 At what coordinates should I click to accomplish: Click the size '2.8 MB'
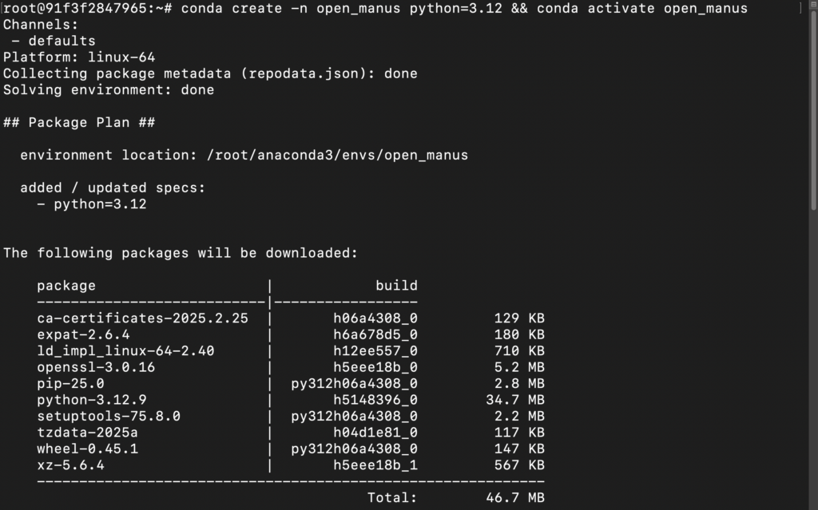point(519,383)
